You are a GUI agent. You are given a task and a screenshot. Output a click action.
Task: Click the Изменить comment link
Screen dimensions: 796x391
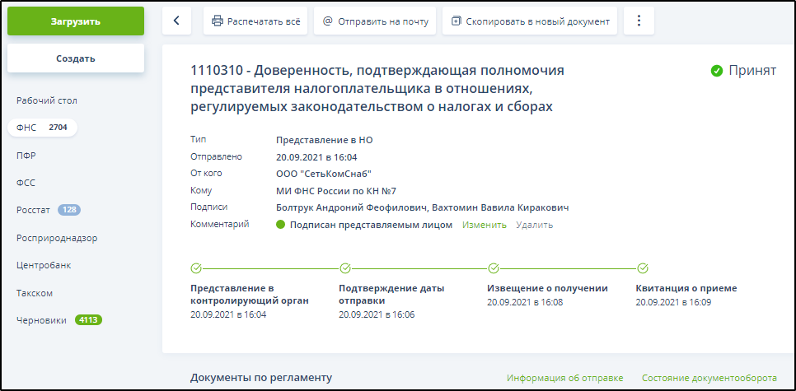[484, 225]
